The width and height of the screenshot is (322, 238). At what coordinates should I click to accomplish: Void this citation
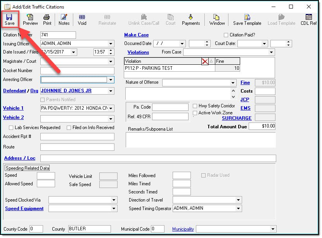click(82, 19)
